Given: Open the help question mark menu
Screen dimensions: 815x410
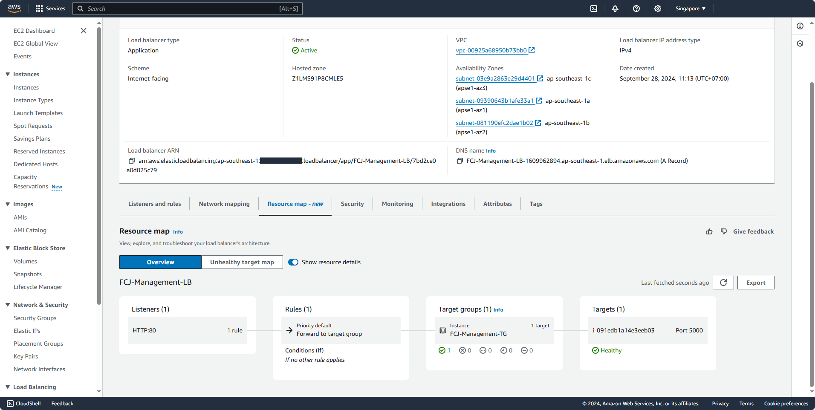Looking at the screenshot, I should tap(636, 9).
